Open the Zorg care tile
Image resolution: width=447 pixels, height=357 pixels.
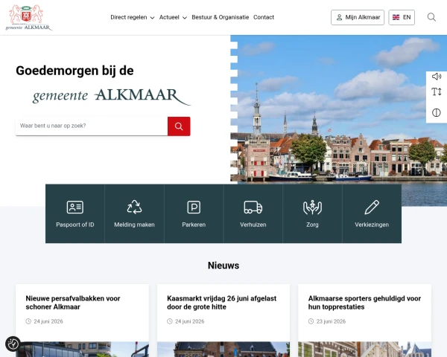pyautogui.click(x=312, y=213)
